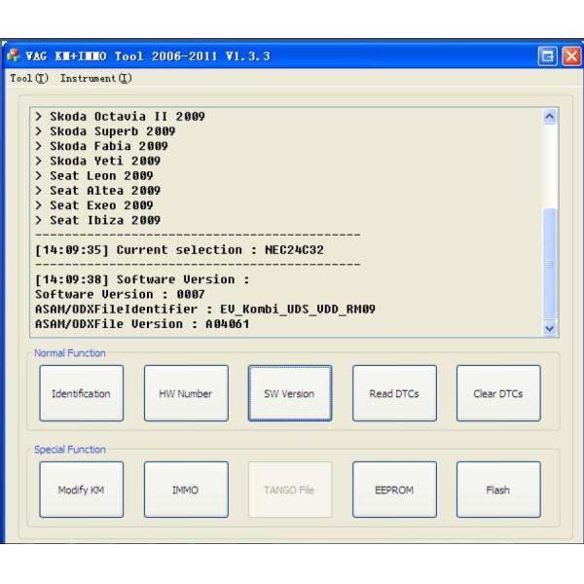584x584 pixels.
Task: Click Read DTCs button
Action: tap(394, 394)
